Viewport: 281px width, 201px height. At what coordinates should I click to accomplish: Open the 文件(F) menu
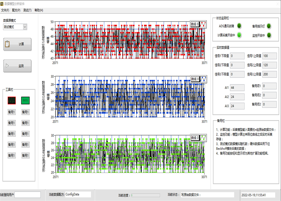coord(5,10)
